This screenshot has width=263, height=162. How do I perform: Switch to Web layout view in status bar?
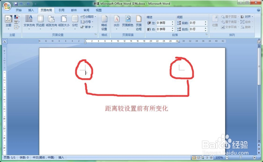tap(202, 158)
